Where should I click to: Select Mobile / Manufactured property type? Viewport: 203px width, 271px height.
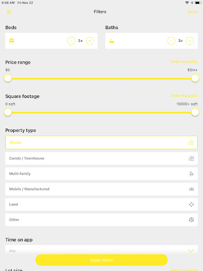pyautogui.click(x=101, y=189)
